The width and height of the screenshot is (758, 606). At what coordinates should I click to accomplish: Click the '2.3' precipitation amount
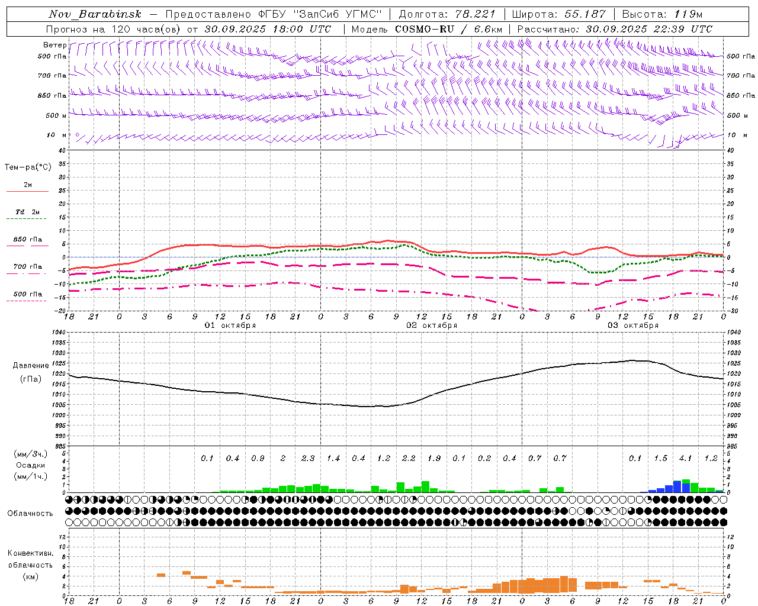click(308, 458)
